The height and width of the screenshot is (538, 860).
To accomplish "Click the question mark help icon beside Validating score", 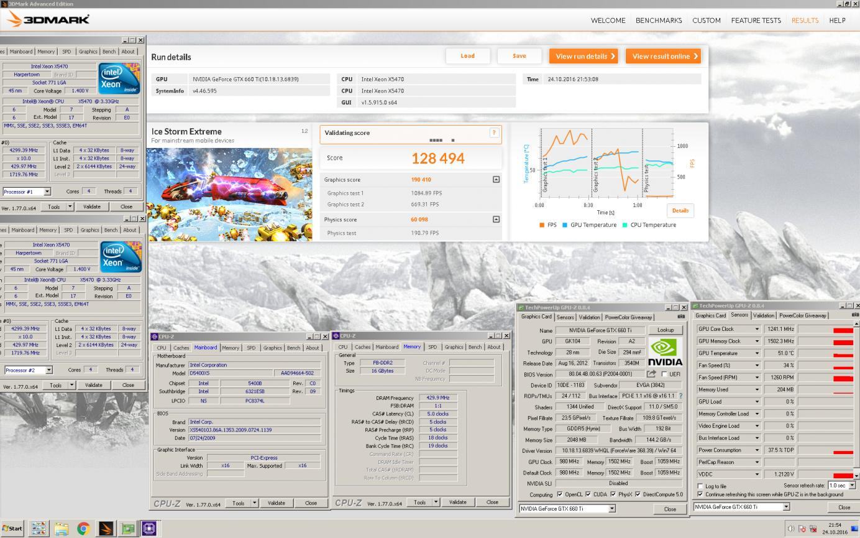I will click(494, 132).
